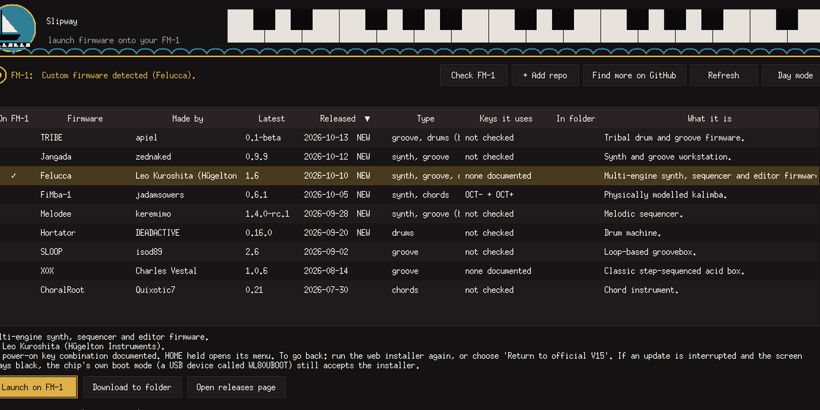Click version 0.1-beta
This screenshot has width=820, height=410.
click(263, 138)
